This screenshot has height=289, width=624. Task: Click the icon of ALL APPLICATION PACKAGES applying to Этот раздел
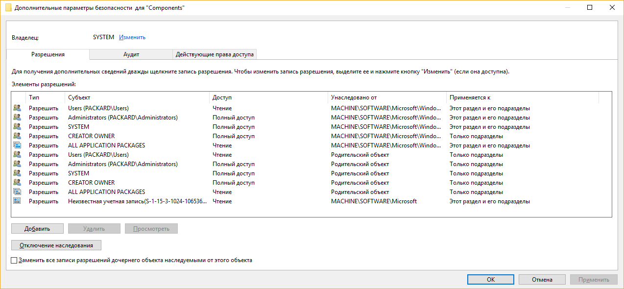17,145
